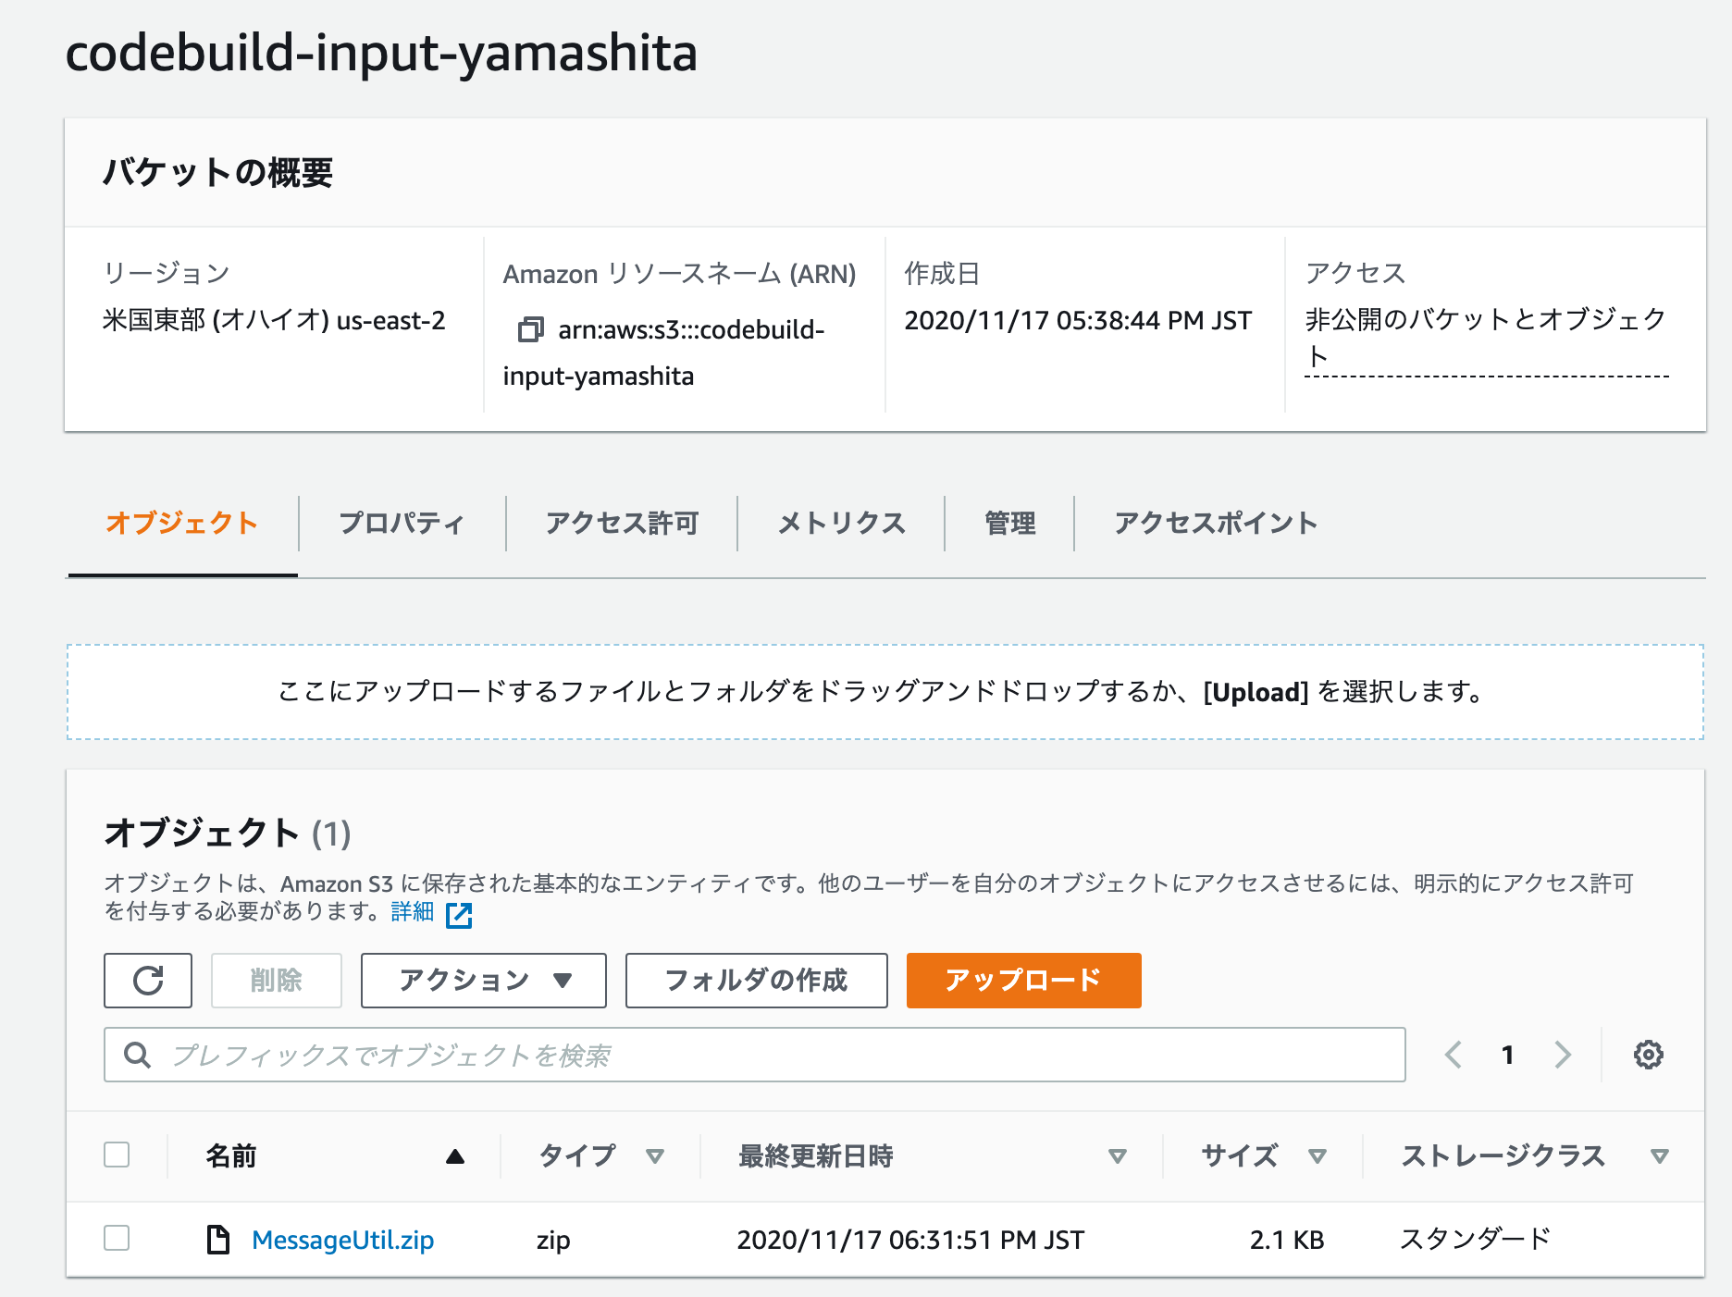Copy the bucket ARN with the copy icon
This screenshot has width=1732, height=1297.
[x=530, y=329]
